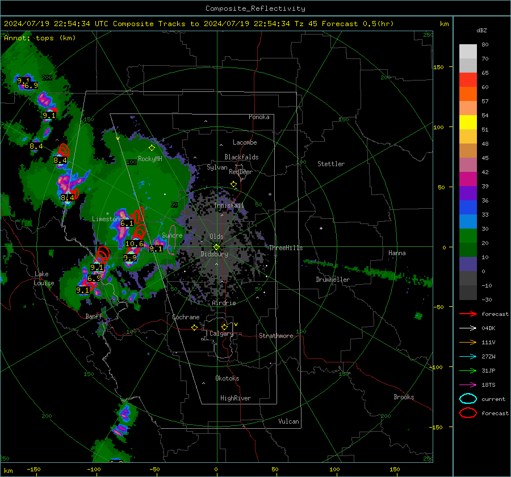This screenshot has width=511, height=477.
Task: Click the Didsbury city label
Action: (x=214, y=254)
